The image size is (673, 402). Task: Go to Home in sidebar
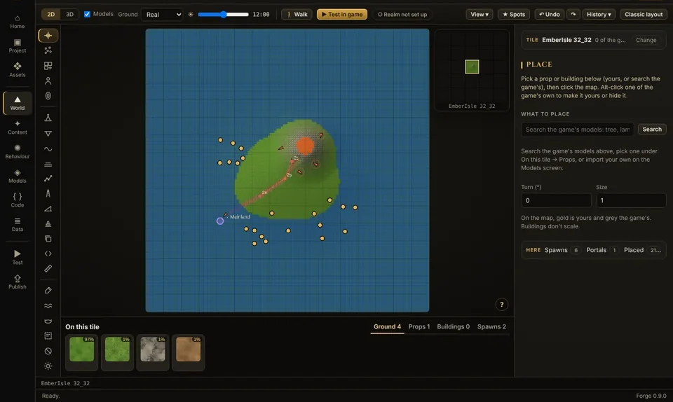click(x=17, y=22)
